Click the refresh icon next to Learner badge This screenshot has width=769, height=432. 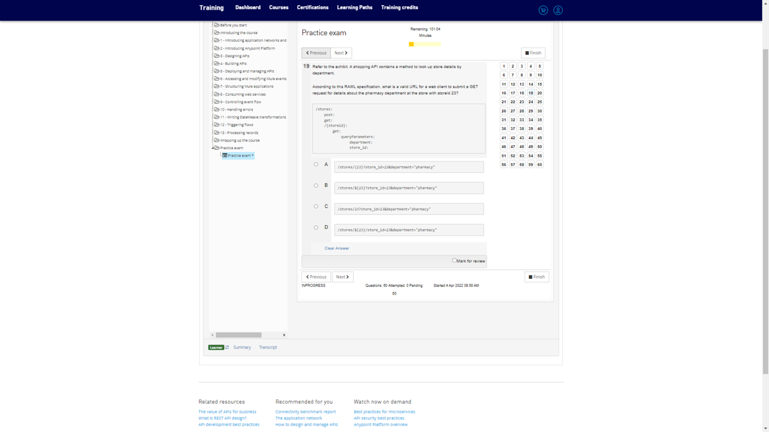[227, 347]
